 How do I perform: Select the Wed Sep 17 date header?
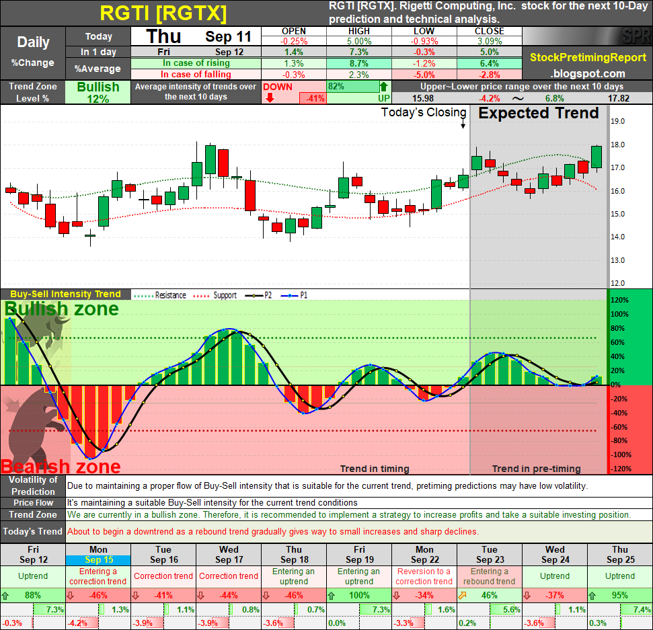[x=229, y=555]
